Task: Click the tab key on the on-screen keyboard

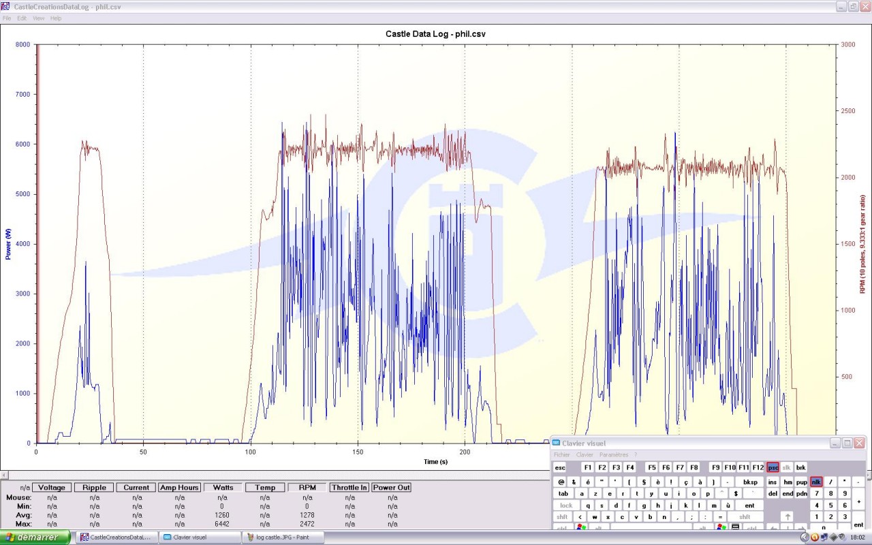Action: [563, 494]
